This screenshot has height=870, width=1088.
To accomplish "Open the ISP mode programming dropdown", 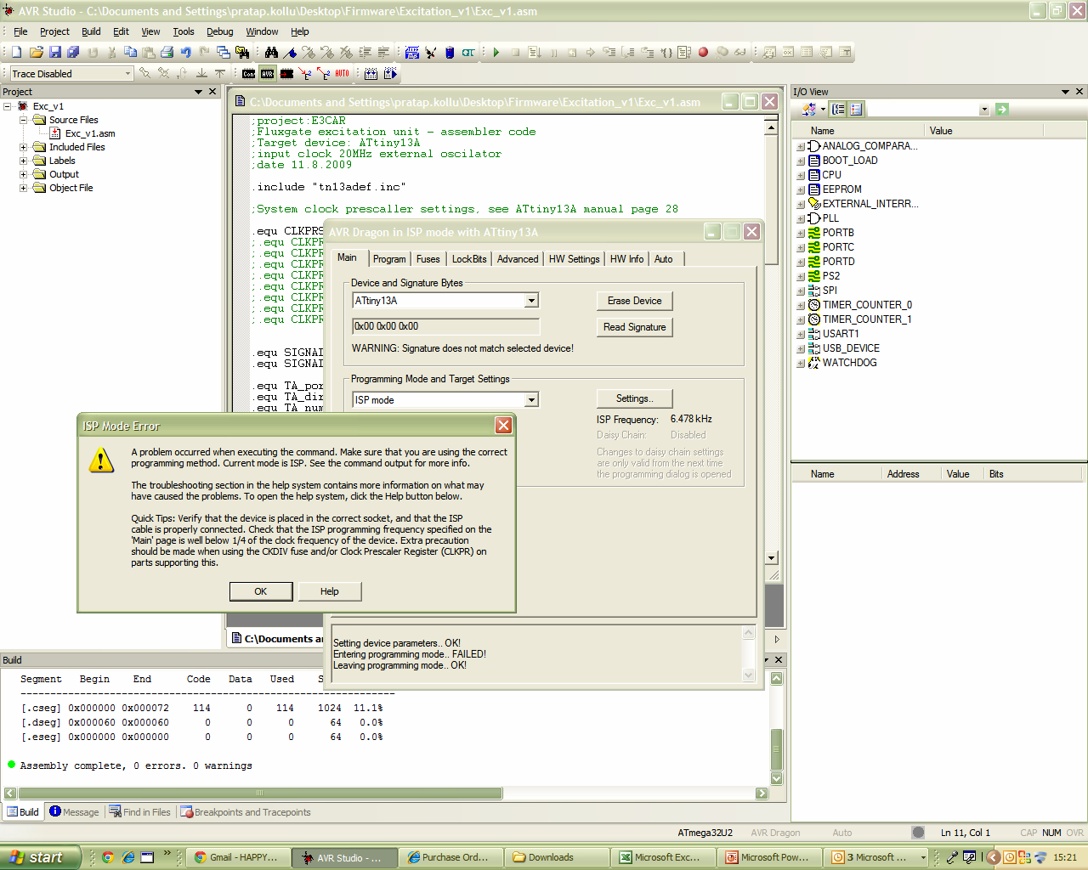I will [531, 400].
